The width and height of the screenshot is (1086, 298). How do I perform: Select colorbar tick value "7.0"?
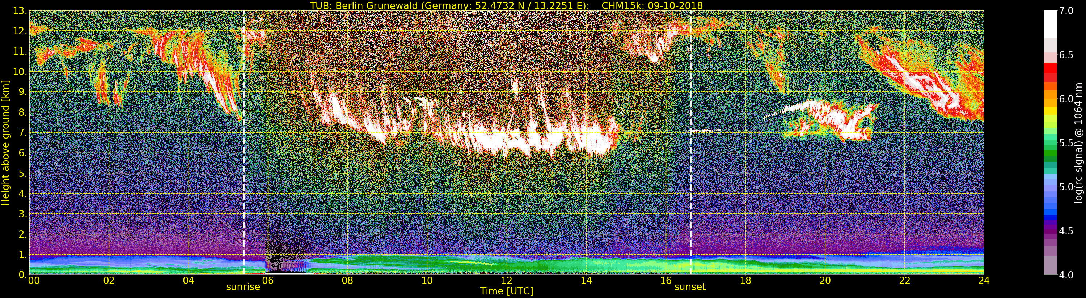pyautogui.click(x=1066, y=11)
